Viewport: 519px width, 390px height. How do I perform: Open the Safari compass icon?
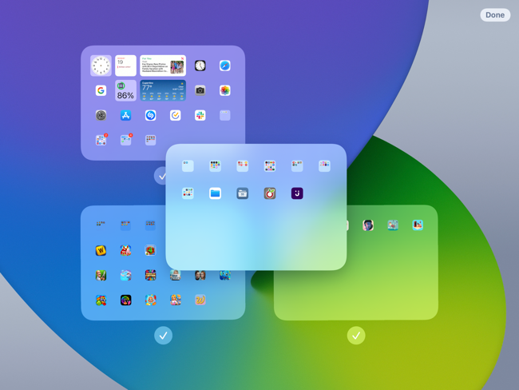[x=224, y=66]
